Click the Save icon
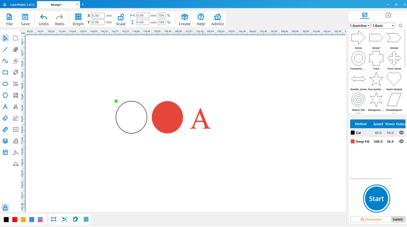The width and height of the screenshot is (407, 227). [x=25, y=19]
